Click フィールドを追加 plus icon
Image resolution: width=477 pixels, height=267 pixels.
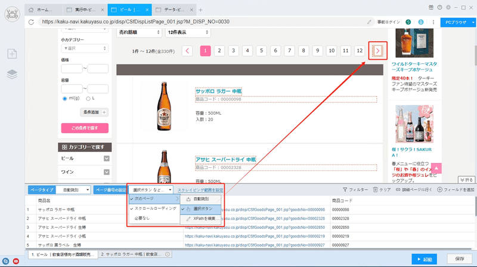[x=439, y=189]
